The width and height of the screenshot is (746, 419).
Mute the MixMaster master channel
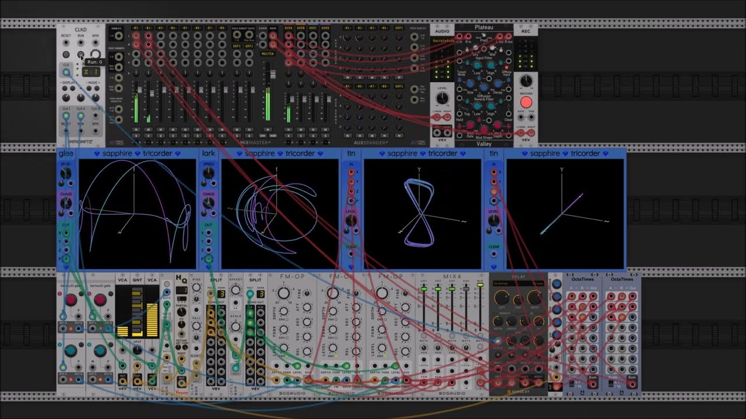(x=268, y=129)
